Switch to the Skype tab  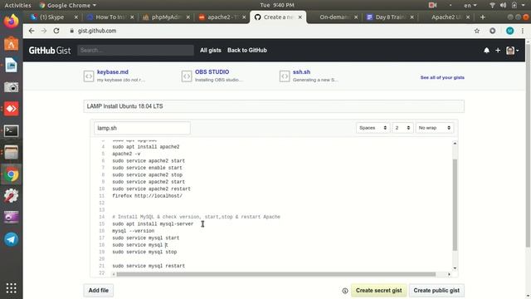pos(51,17)
